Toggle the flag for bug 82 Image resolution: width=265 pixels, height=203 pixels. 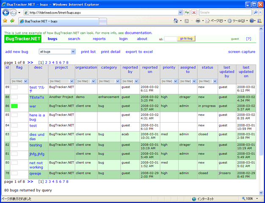click(14, 145)
